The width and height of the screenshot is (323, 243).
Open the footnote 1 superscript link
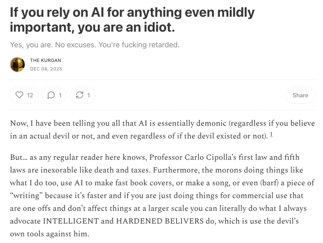coord(271,136)
